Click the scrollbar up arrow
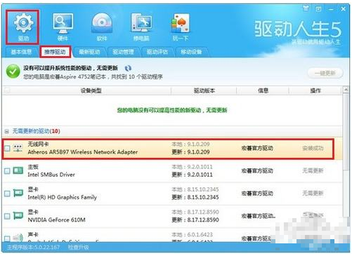This screenshot has width=352, height=256. pyautogui.click(x=346, y=90)
